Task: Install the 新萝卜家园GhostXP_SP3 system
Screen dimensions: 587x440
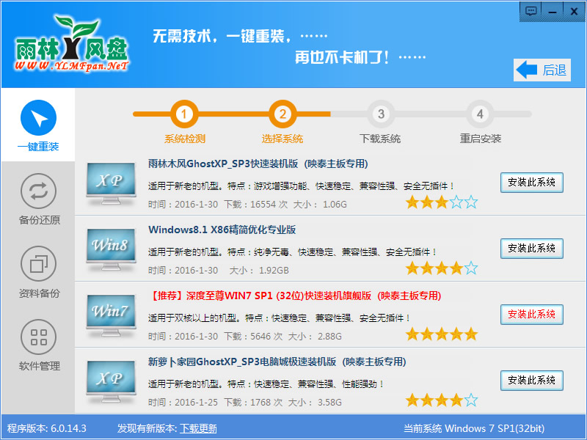Action: click(x=531, y=381)
